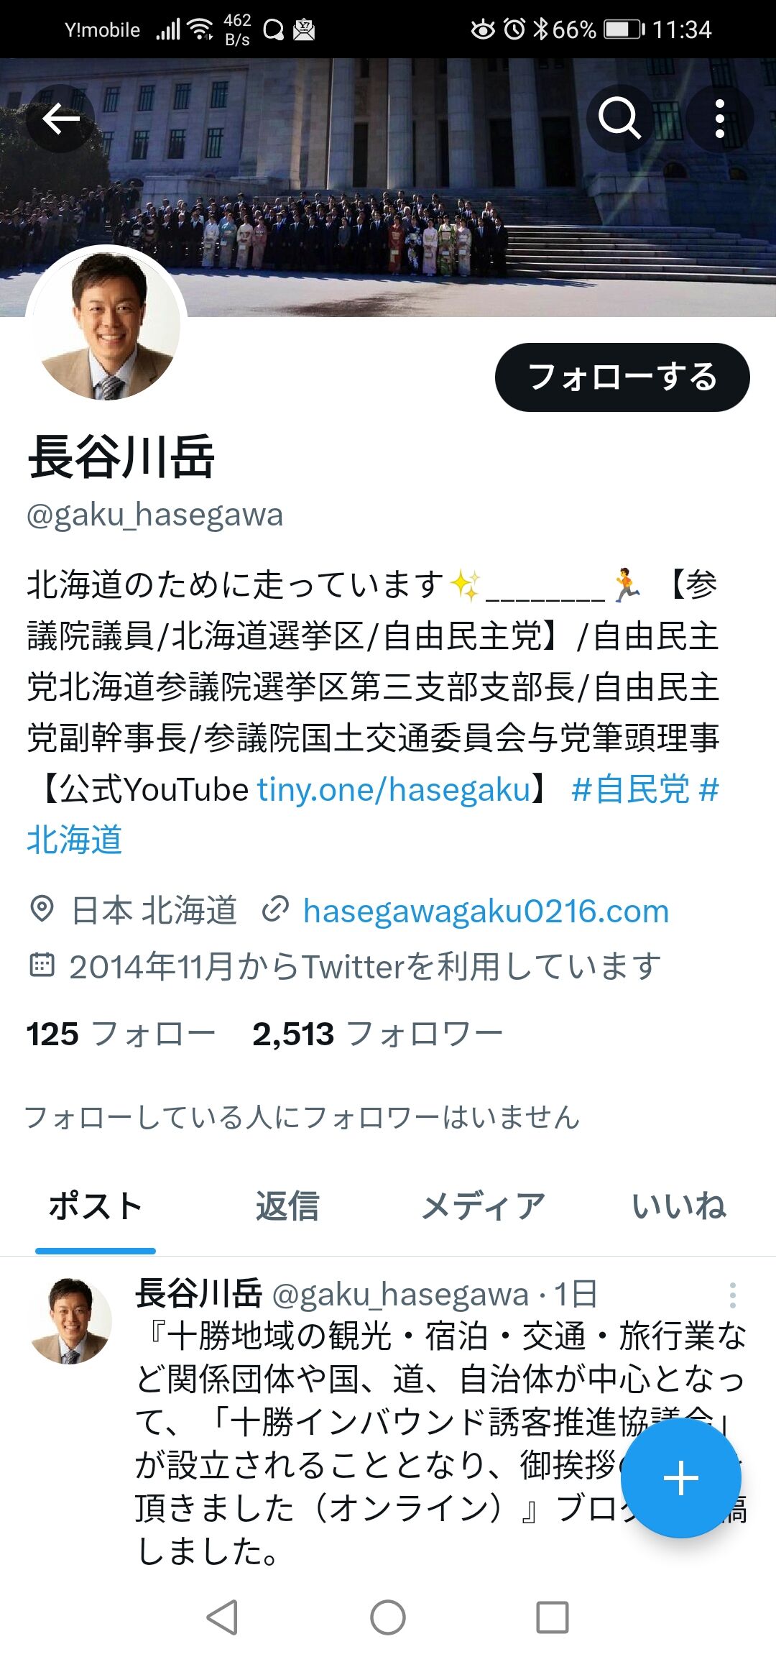Screen dimensions: 776x1662
Task: Tap the #自民党 hashtag
Action: pos(630,789)
